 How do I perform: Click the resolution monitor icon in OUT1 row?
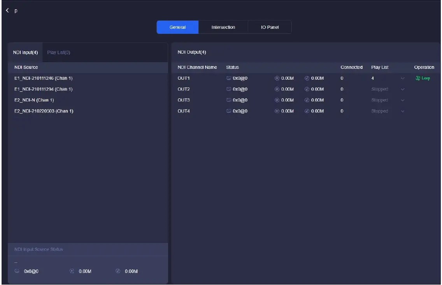229,78
